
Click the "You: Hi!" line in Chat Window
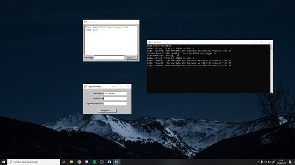tap(91, 30)
